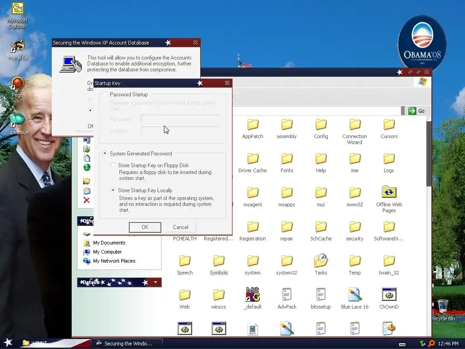
Task: Switch to Securing the Windo... taskbar button
Action: pyautogui.click(x=127, y=344)
